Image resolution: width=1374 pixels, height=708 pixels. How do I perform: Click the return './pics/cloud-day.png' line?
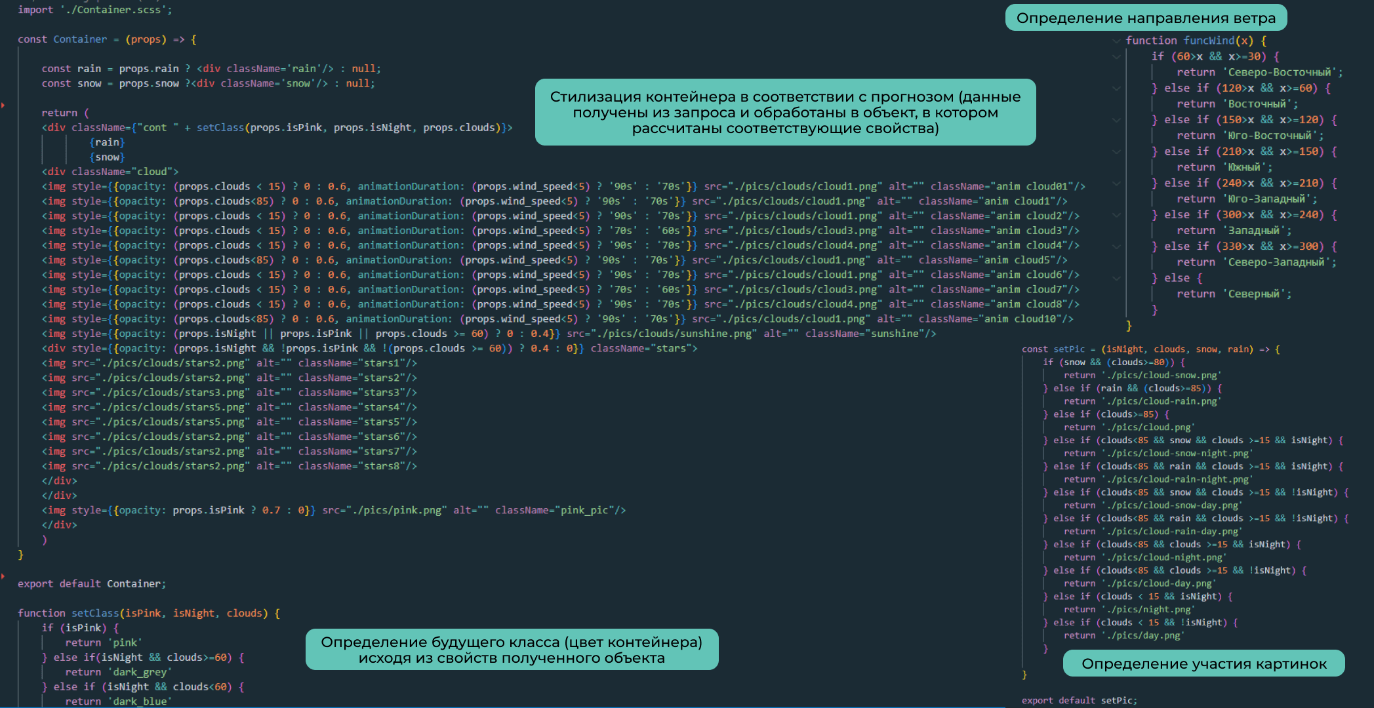pos(1140,583)
